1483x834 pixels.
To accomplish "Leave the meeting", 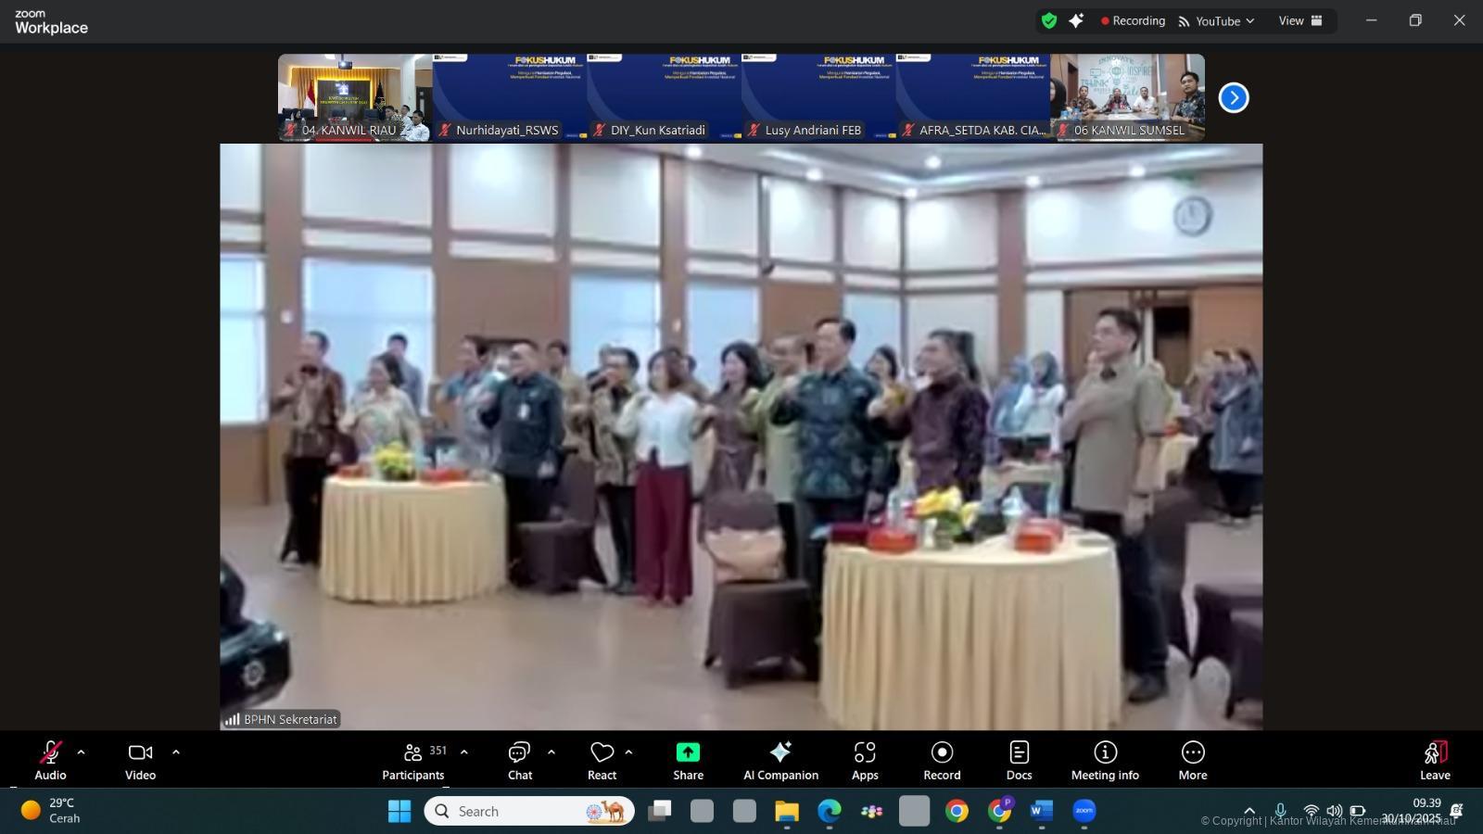I will pos(1435,760).
